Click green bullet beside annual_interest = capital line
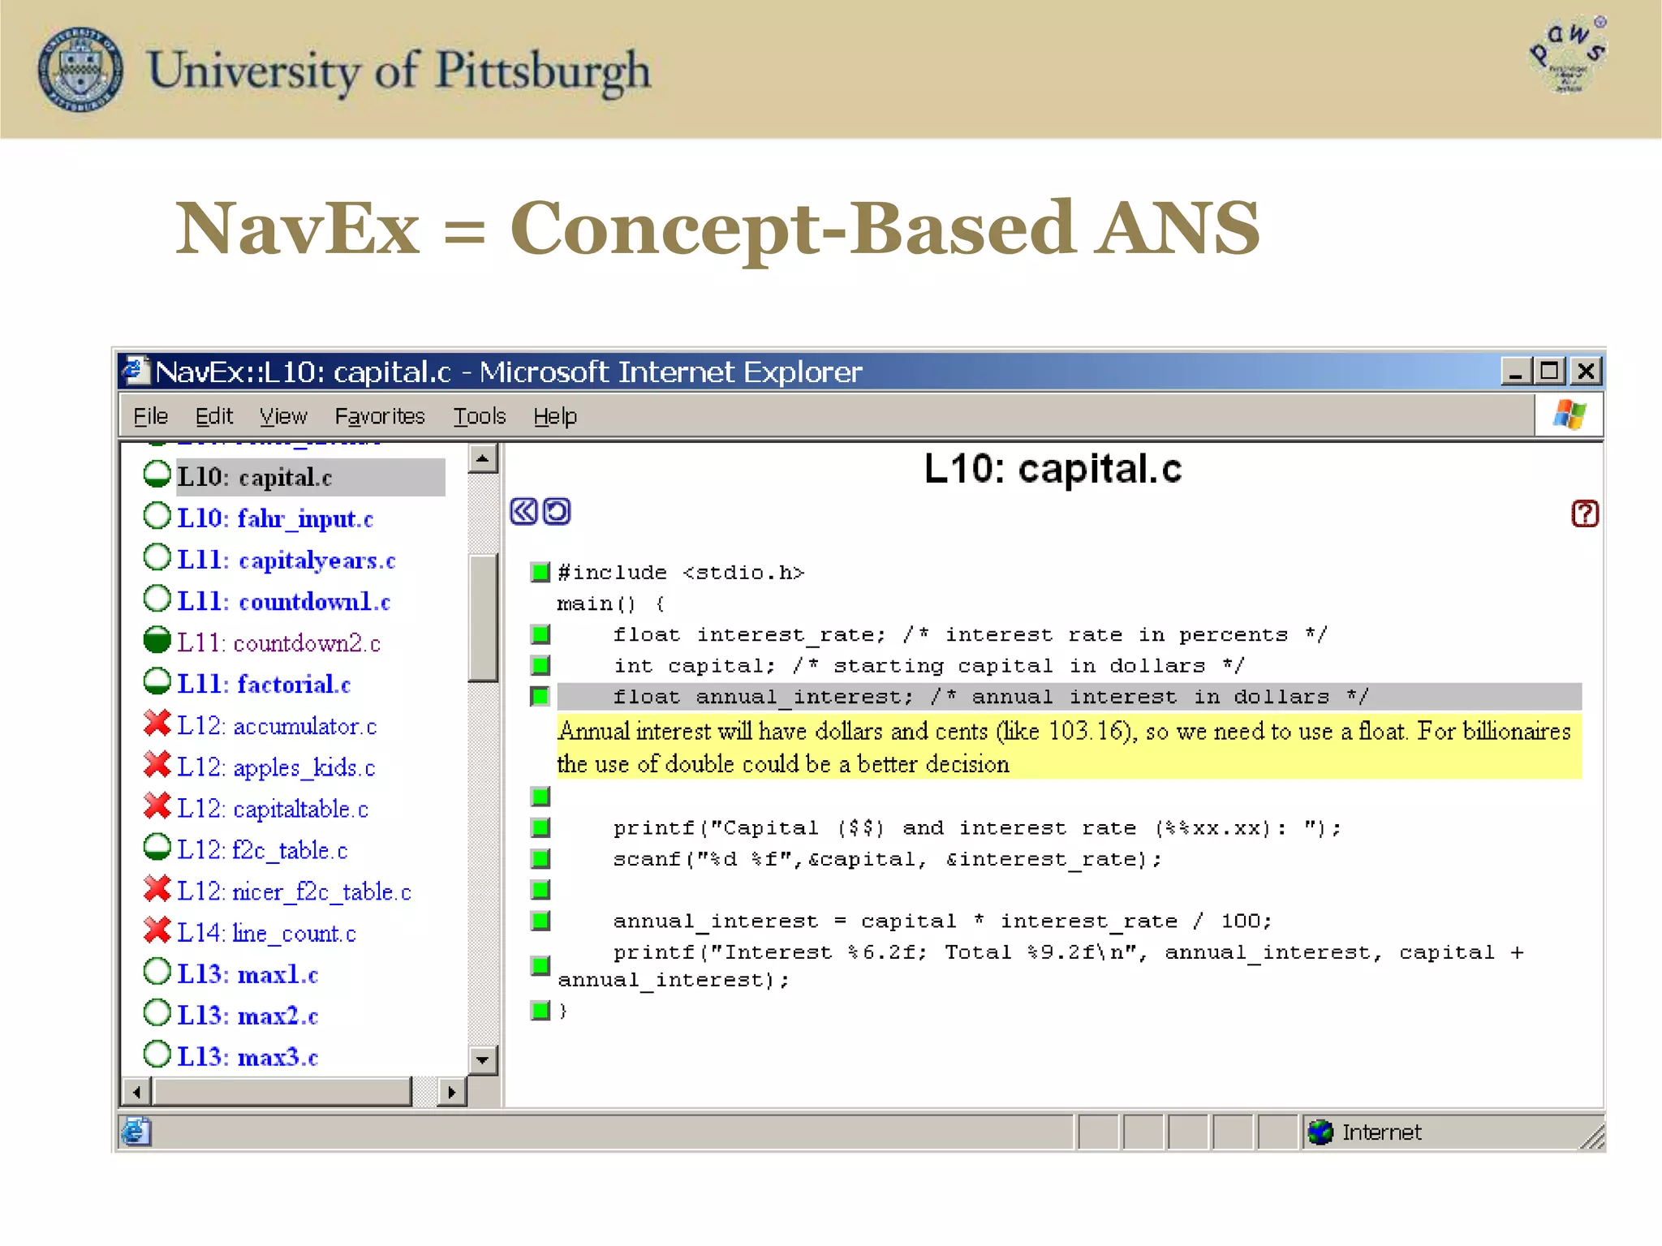 [x=540, y=922]
